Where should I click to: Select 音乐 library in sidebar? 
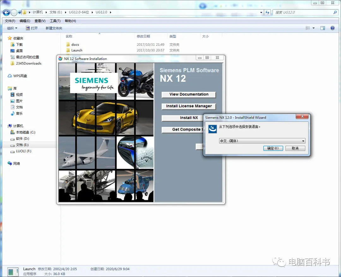(x=16, y=113)
